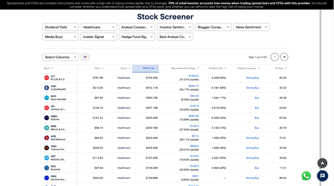Click the Page 1 out of 55 text

(258, 57)
